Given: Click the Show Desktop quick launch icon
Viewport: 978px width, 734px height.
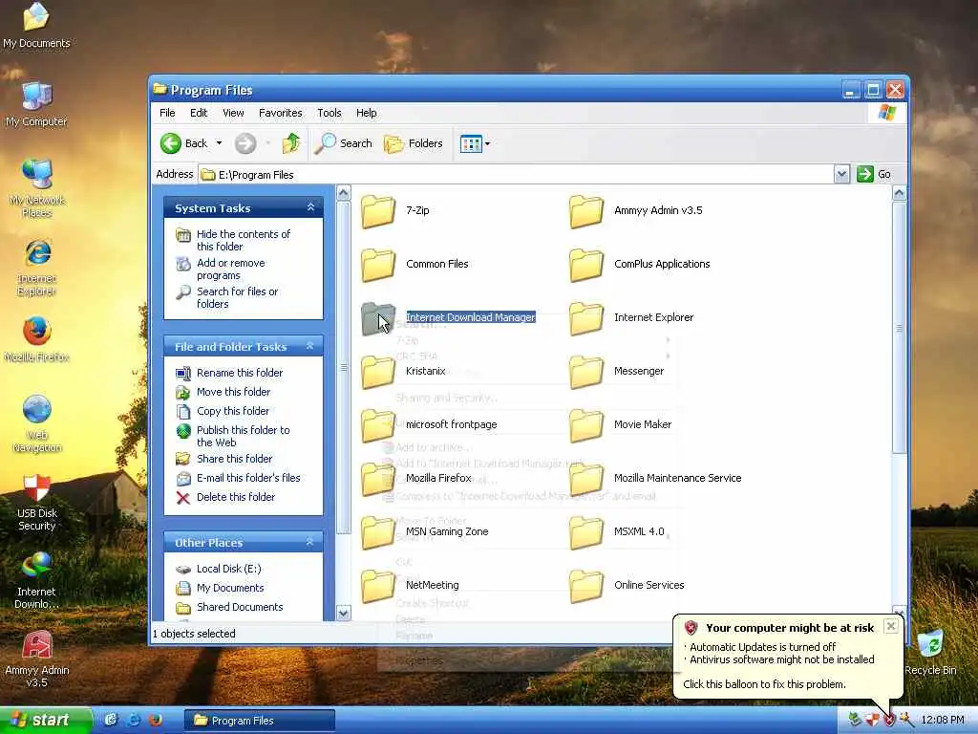Looking at the screenshot, I should (x=111, y=721).
